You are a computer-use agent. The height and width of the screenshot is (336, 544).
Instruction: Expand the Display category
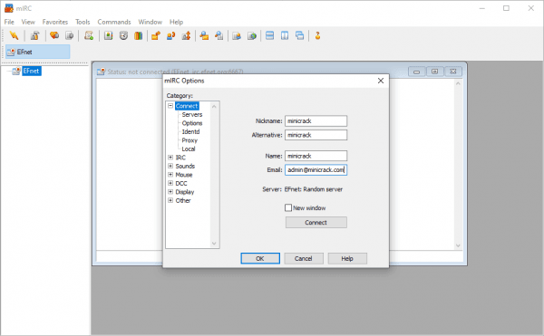(x=170, y=192)
